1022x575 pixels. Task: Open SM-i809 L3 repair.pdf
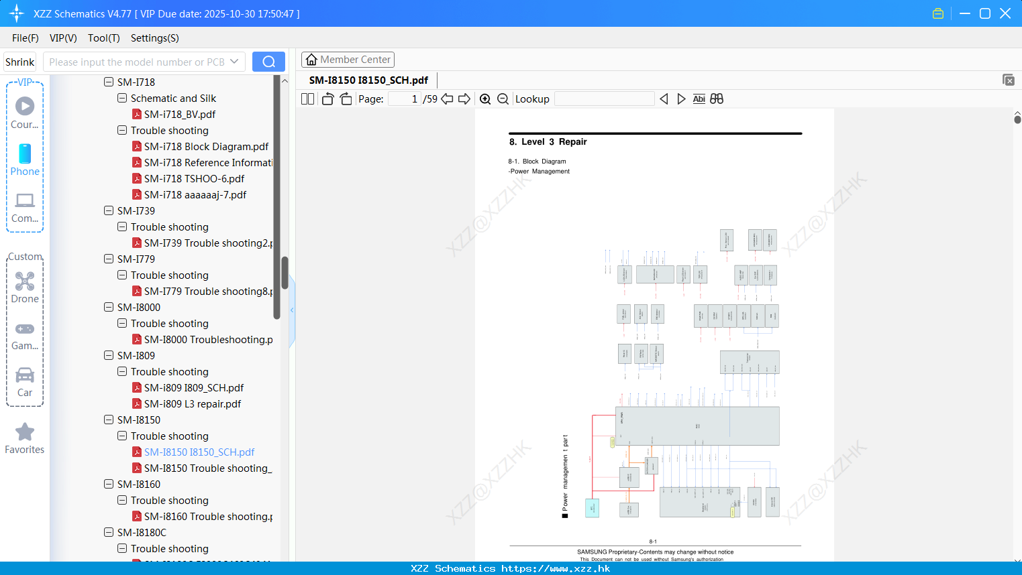click(x=193, y=404)
